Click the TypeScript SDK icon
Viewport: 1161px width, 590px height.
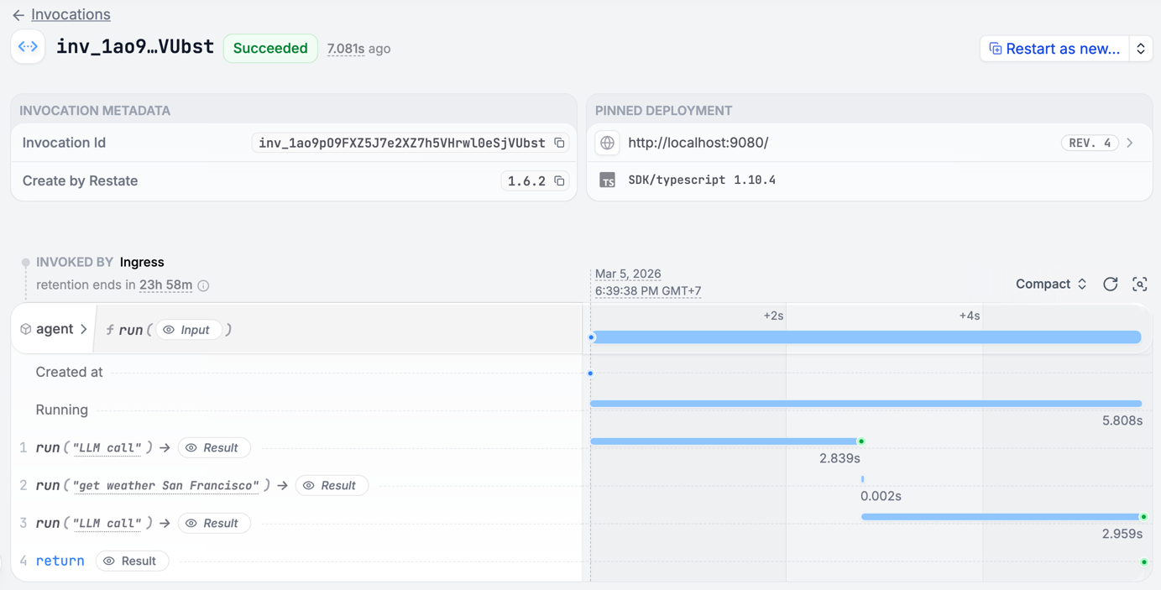tap(607, 180)
